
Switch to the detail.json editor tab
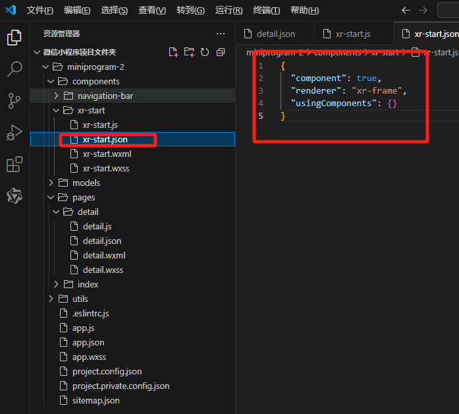tap(275, 34)
